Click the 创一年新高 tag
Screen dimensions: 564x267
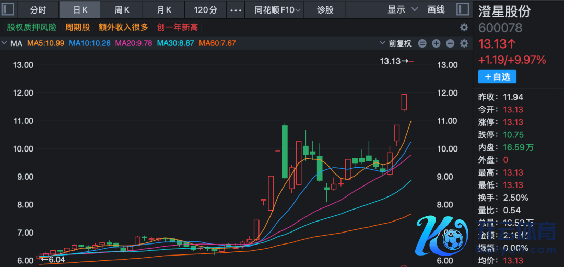pyautogui.click(x=177, y=27)
